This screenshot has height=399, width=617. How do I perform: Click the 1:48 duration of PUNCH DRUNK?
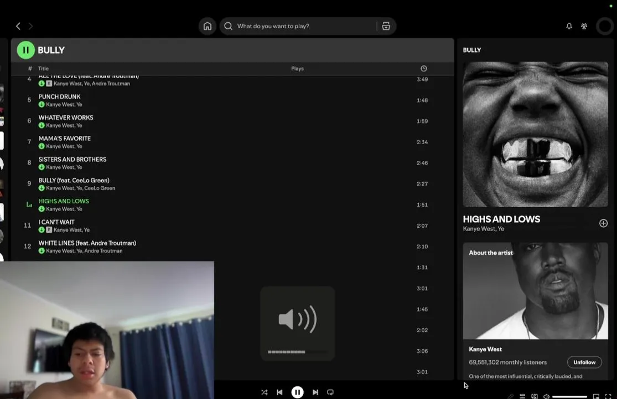point(422,100)
